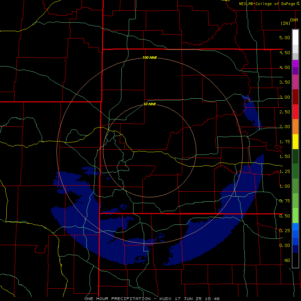This screenshot has height=301, width=301.
Task: Click the 100 NMI range ring label
Action: (x=149, y=58)
